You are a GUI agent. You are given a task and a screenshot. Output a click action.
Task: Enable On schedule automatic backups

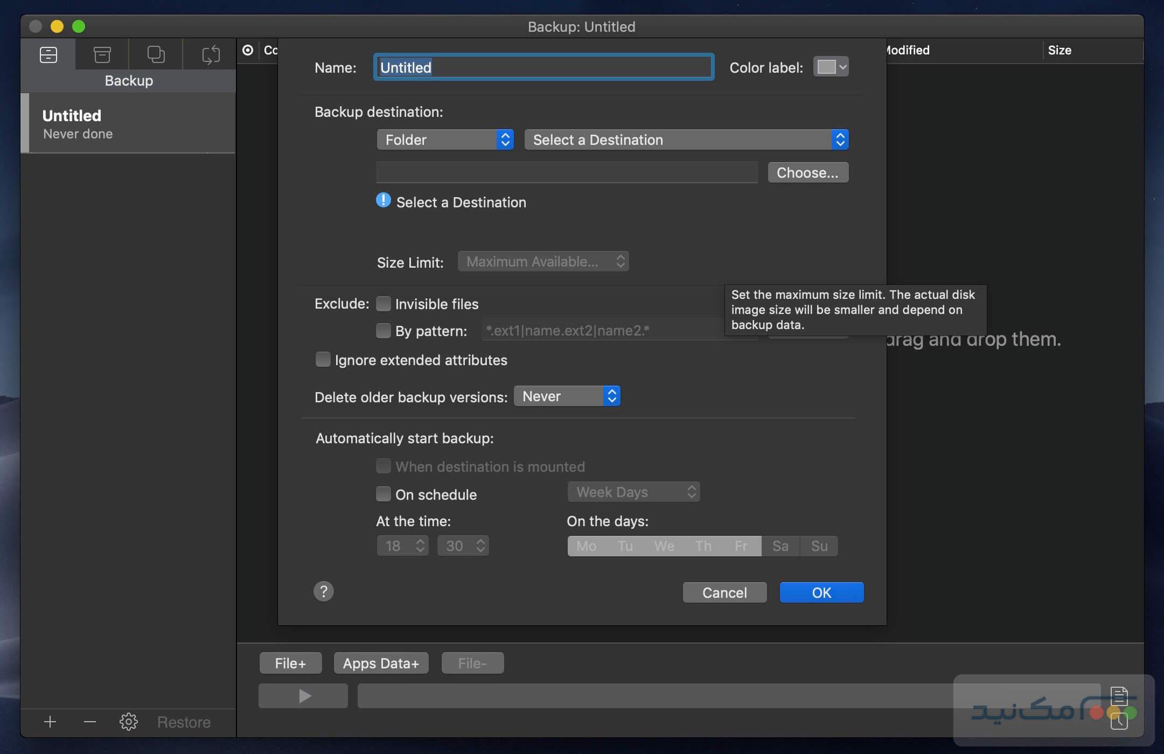383,493
